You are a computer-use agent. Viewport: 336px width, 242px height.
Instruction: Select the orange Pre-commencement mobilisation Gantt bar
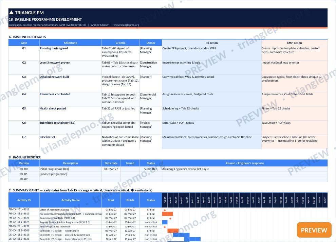tap(168, 214)
